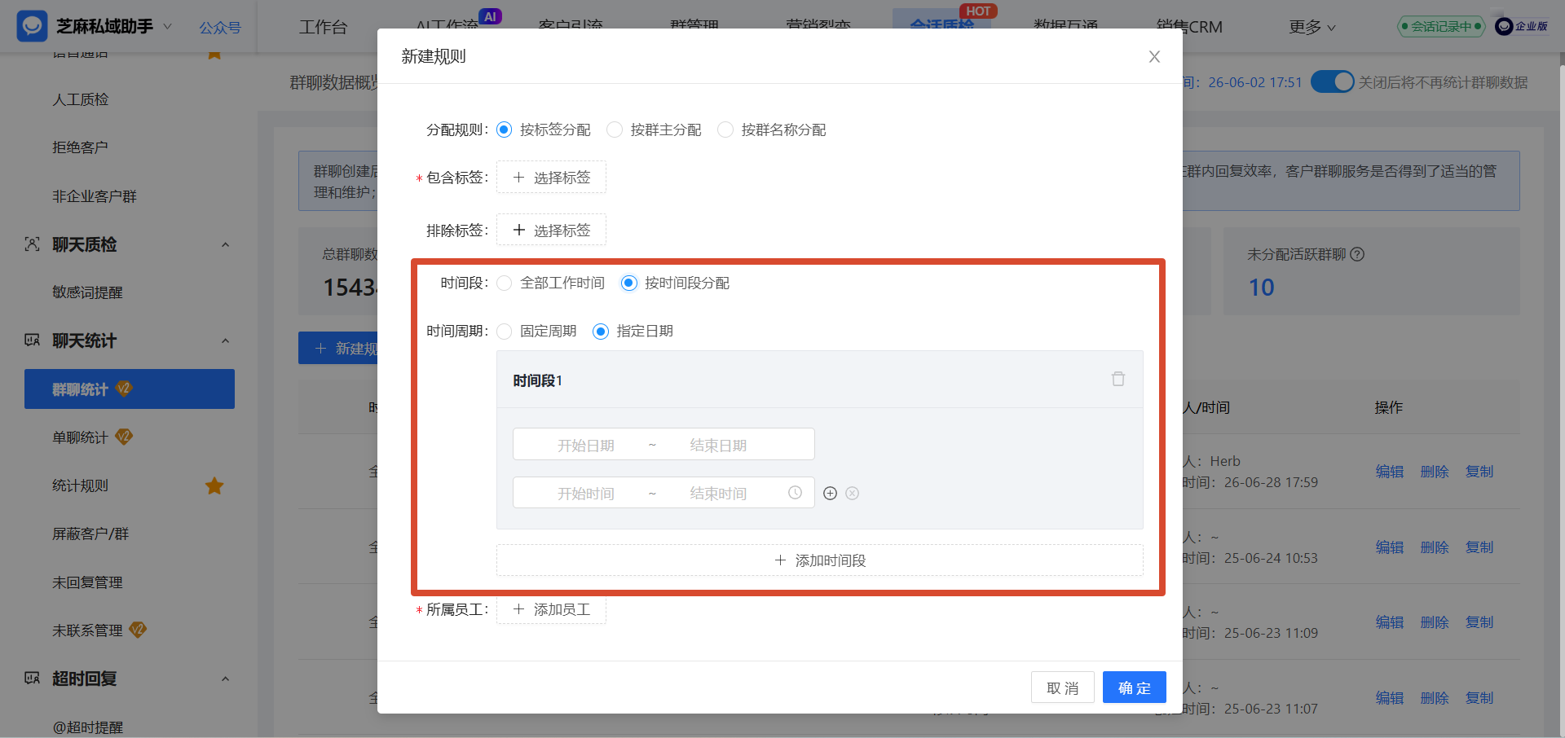Viewport: 1565px width, 738px height.
Task: Open 非企业客户群 in sidebar
Action: point(95,196)
